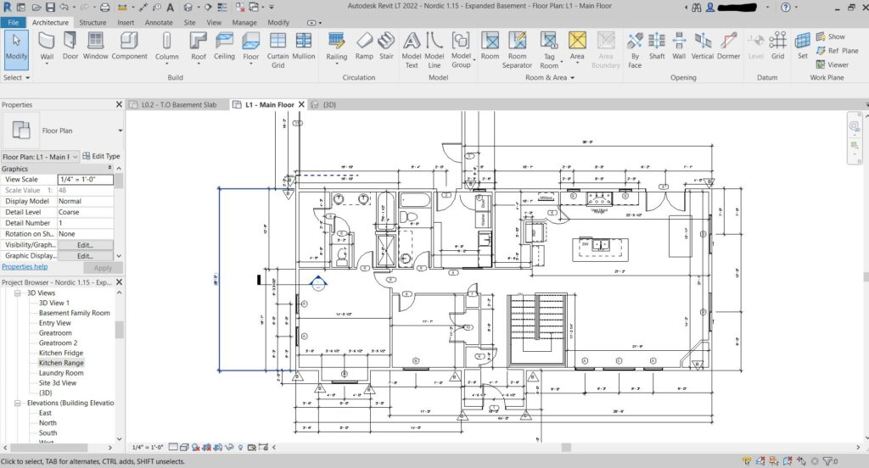Screen dimensions: 869x468
Task: Click the Model Line tool
Action: [434, 50]
